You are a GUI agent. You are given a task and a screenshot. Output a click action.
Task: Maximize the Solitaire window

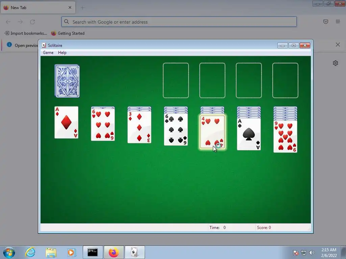[294, 46]
